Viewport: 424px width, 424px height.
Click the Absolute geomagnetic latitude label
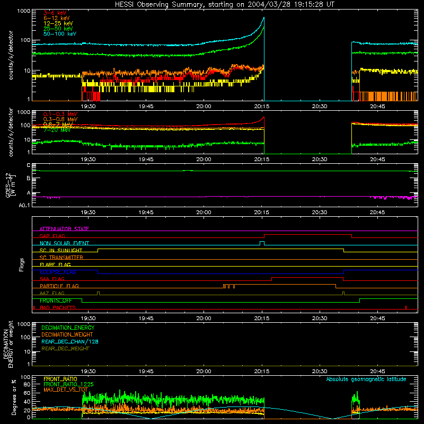[x=366, y=379]
